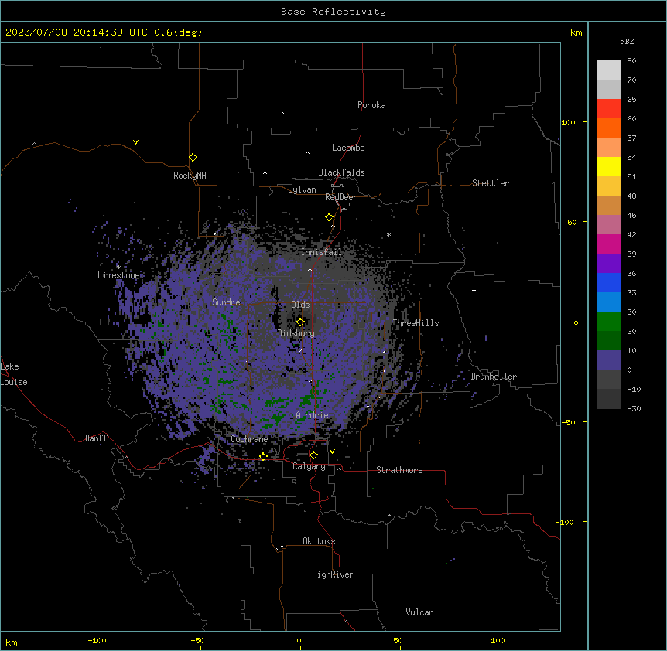The width and height of the screenshot is (667, 651).
Task: Click the -100 tick label on bottom axis
Action: coord(97,640)
